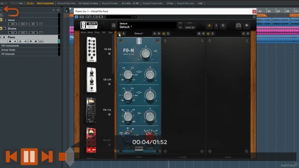This screenshot has height=168, width=299.
Task: Copy settings A to B arrow
Action: coord(216,25)
